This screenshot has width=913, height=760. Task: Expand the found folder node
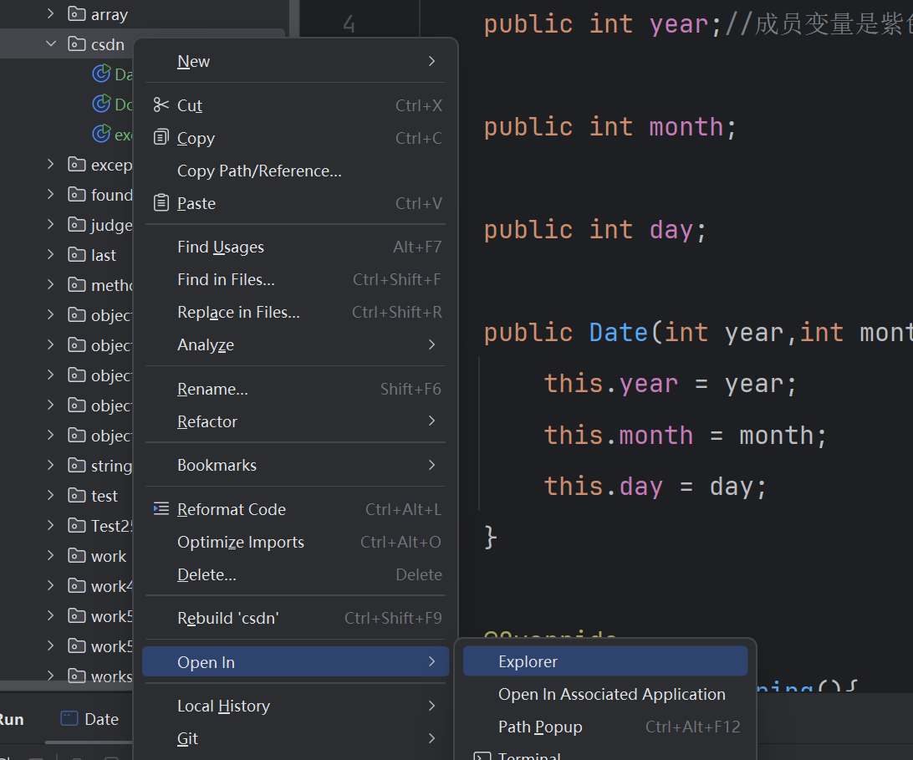click(51, 194)
